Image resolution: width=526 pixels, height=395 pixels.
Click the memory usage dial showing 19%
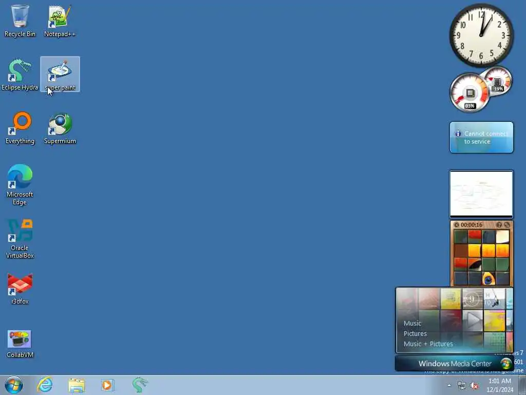coord(498,81)
